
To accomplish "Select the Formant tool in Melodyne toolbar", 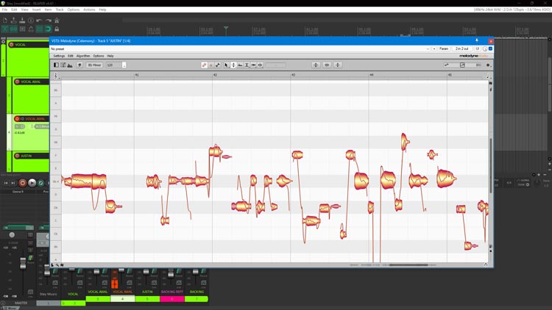I will tap(240, 65).
